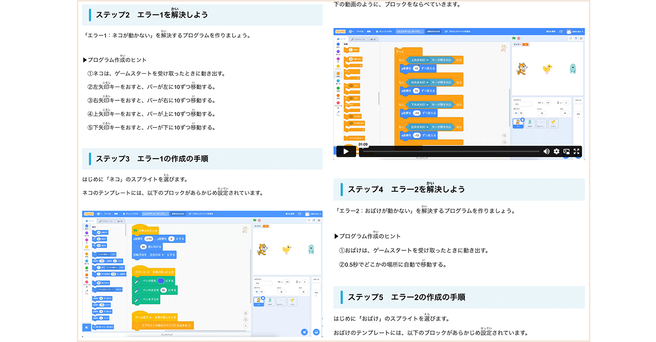This screenshot has width=656, height=342.
Task: Enable picture-in-picture on the video player
Action: [566, 152]
